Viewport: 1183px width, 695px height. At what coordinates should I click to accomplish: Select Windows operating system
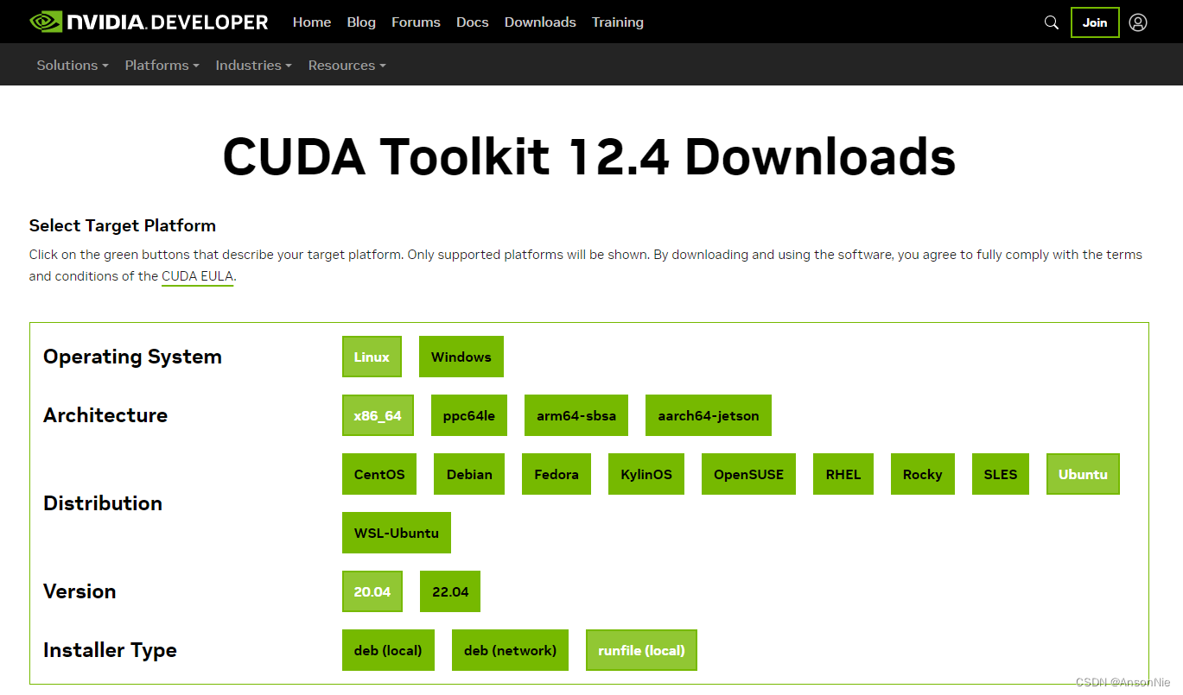pyautogui.click(x=461, y=357)
